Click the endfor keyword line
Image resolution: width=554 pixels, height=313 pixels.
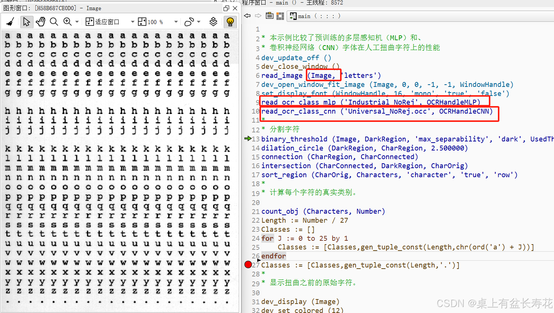(273, 256)
